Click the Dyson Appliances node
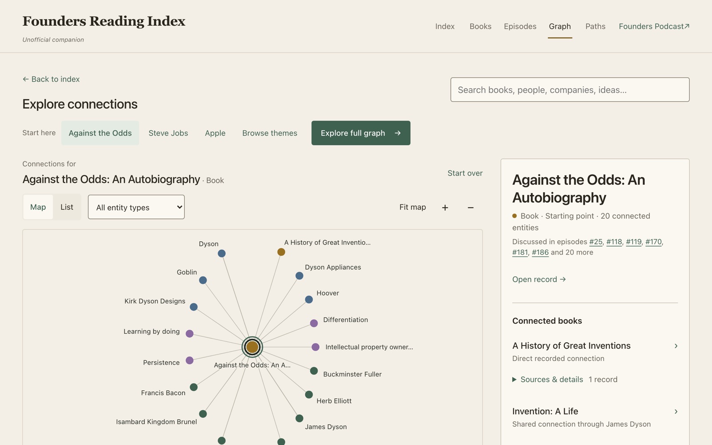 (299, 276)
